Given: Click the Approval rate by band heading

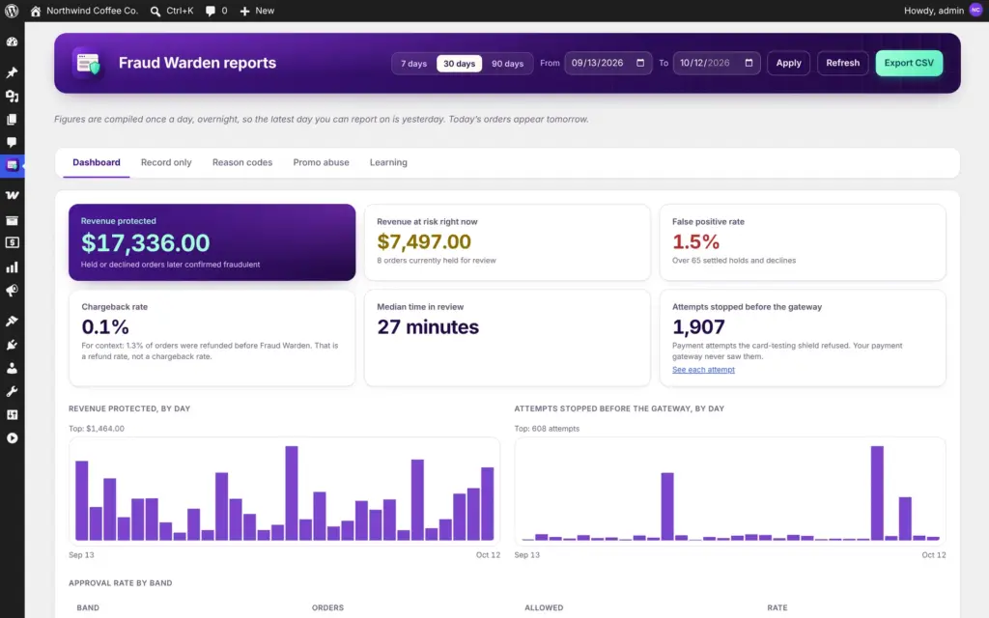Looking at the screenshot, I should click(121, 583).
